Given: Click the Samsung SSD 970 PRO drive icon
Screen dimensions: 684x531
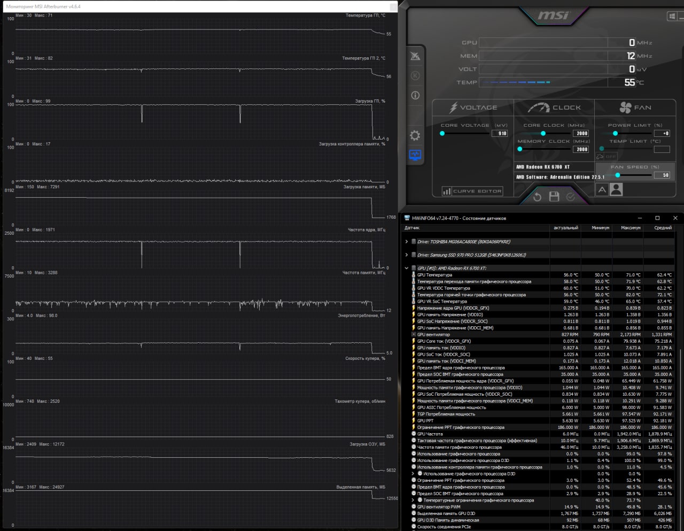Looking at the screenshot, I should (x=414, y=255).
